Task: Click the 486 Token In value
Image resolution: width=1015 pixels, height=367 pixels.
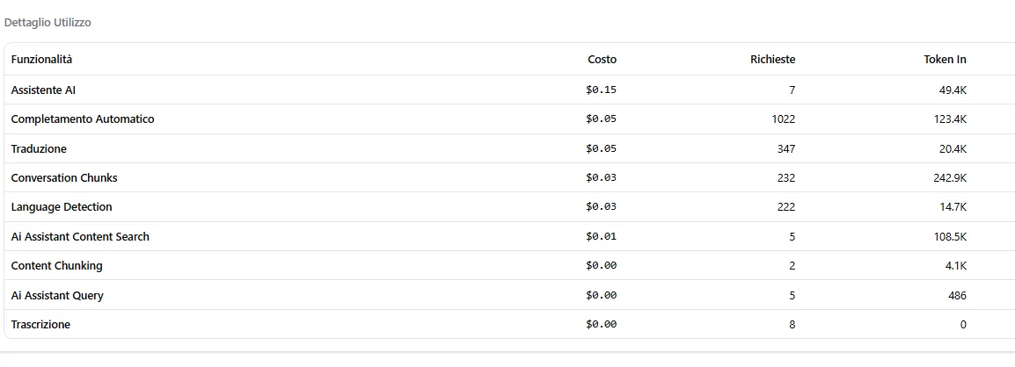Action: coord(957,296)
